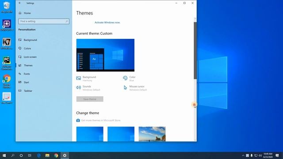Open Cortana from the taskbar
This screenshot has height=159, width=283.
[21, 155]
